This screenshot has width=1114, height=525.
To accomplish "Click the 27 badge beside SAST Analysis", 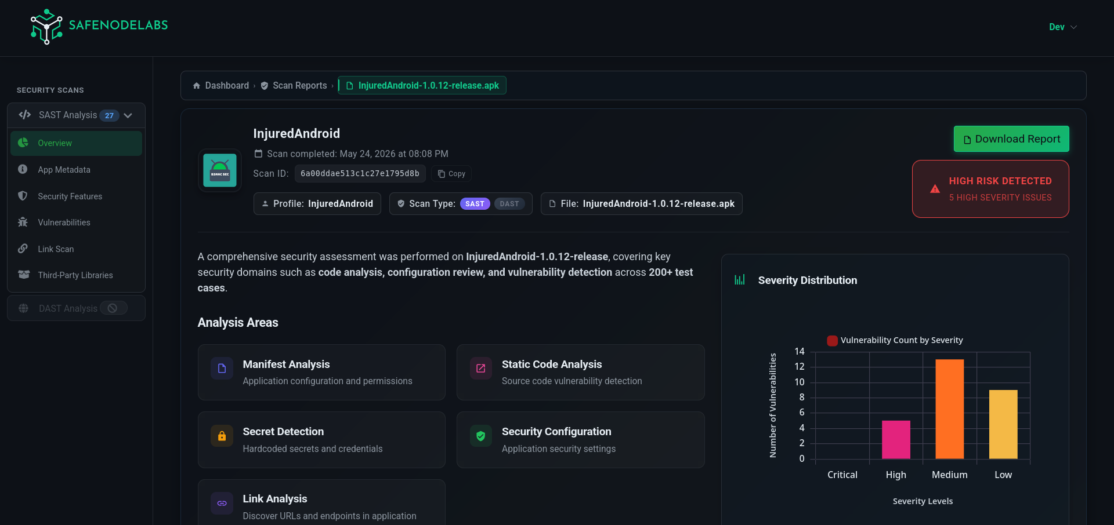I will [x=109, y=115].
